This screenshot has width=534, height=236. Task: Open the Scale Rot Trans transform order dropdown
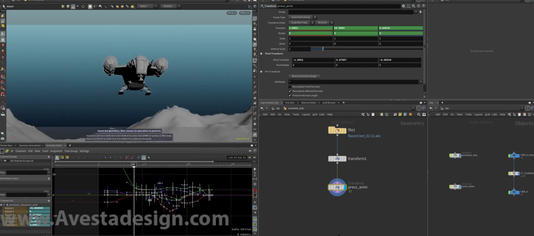301,22
